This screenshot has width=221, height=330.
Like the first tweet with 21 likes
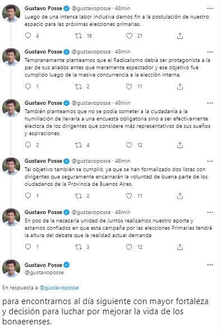(129, 36)
